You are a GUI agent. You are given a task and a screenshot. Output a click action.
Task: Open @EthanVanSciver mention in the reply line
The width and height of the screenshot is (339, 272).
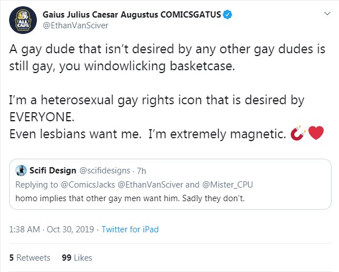150,185
